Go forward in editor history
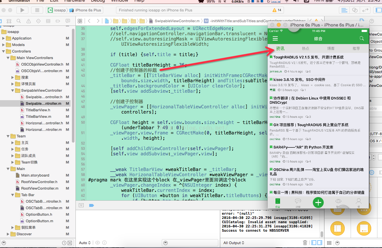This screenshot has width=382, height=248. pos(98,21)
